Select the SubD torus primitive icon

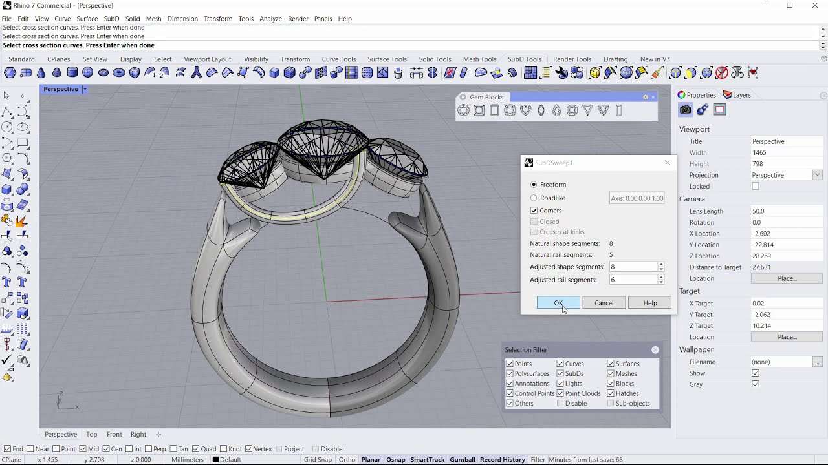[x=119, y=73]
